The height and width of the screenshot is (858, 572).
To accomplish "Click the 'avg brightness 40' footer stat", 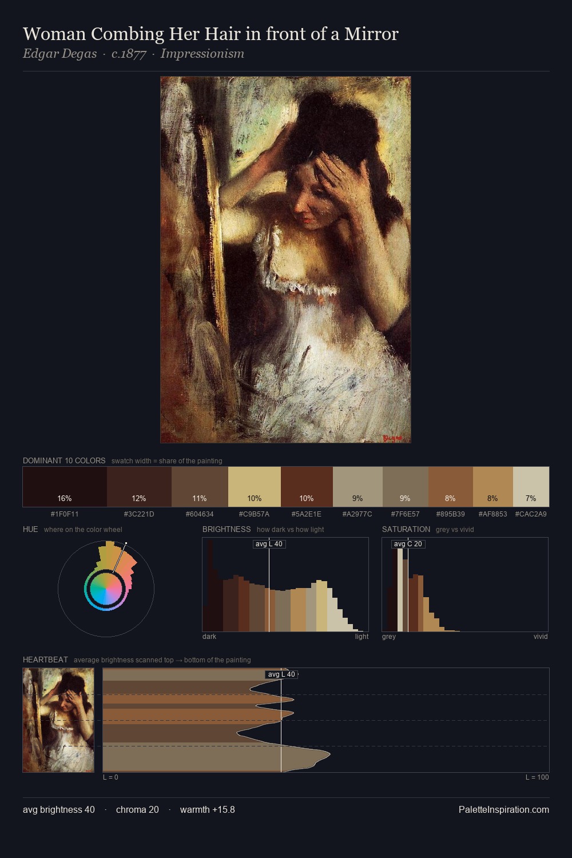I will tap(59, 809).
